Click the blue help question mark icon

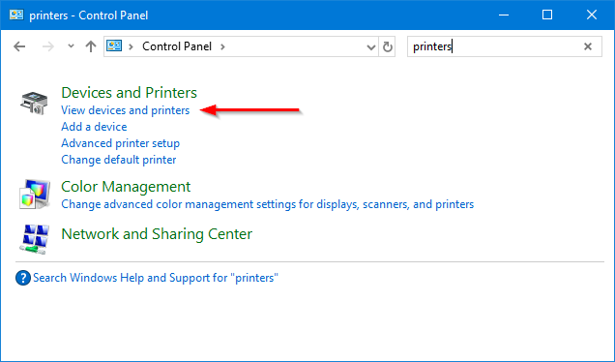pos(23,278)
